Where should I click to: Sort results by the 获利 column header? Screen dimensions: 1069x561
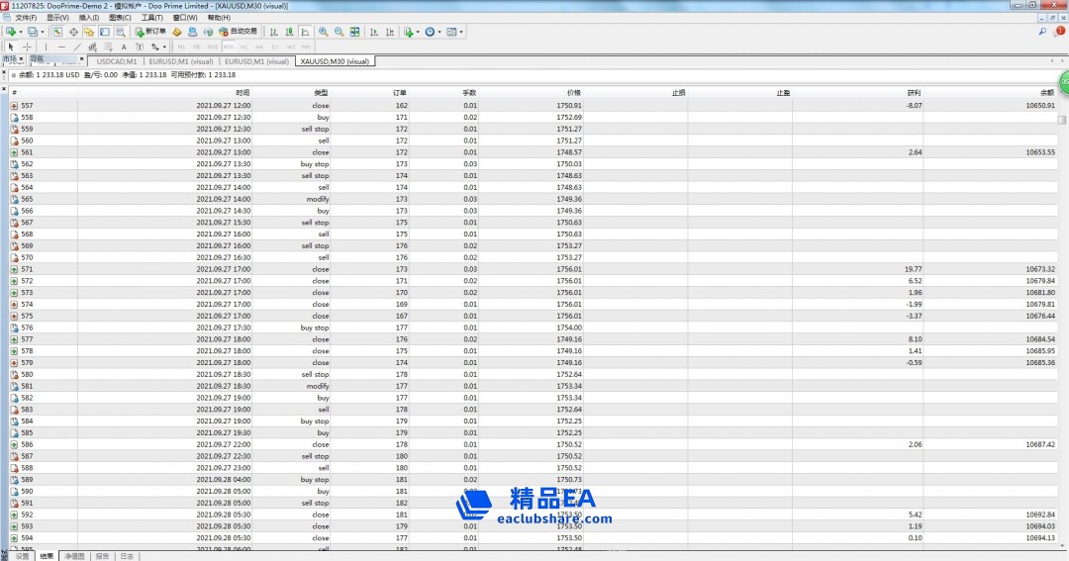pos(913,92)
